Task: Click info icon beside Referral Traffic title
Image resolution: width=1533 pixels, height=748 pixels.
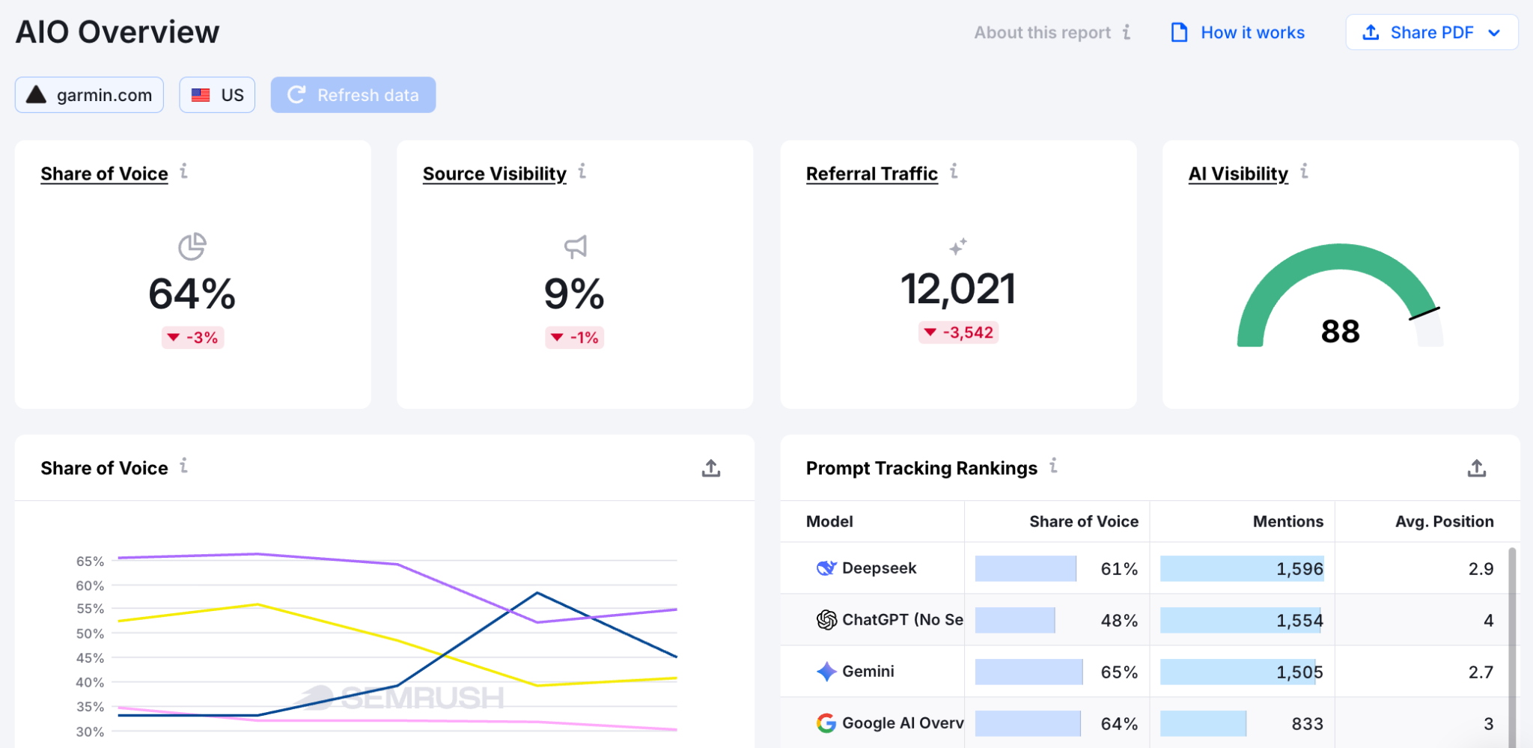Action: point(954,171)
